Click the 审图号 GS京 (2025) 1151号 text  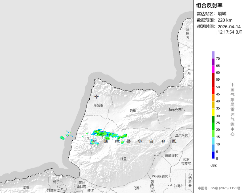[219, 188]
